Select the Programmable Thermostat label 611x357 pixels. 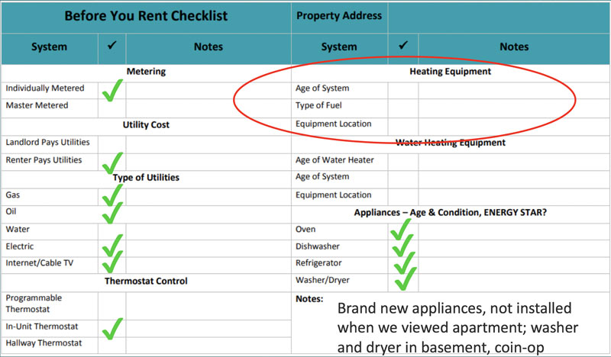pos(34,304)
